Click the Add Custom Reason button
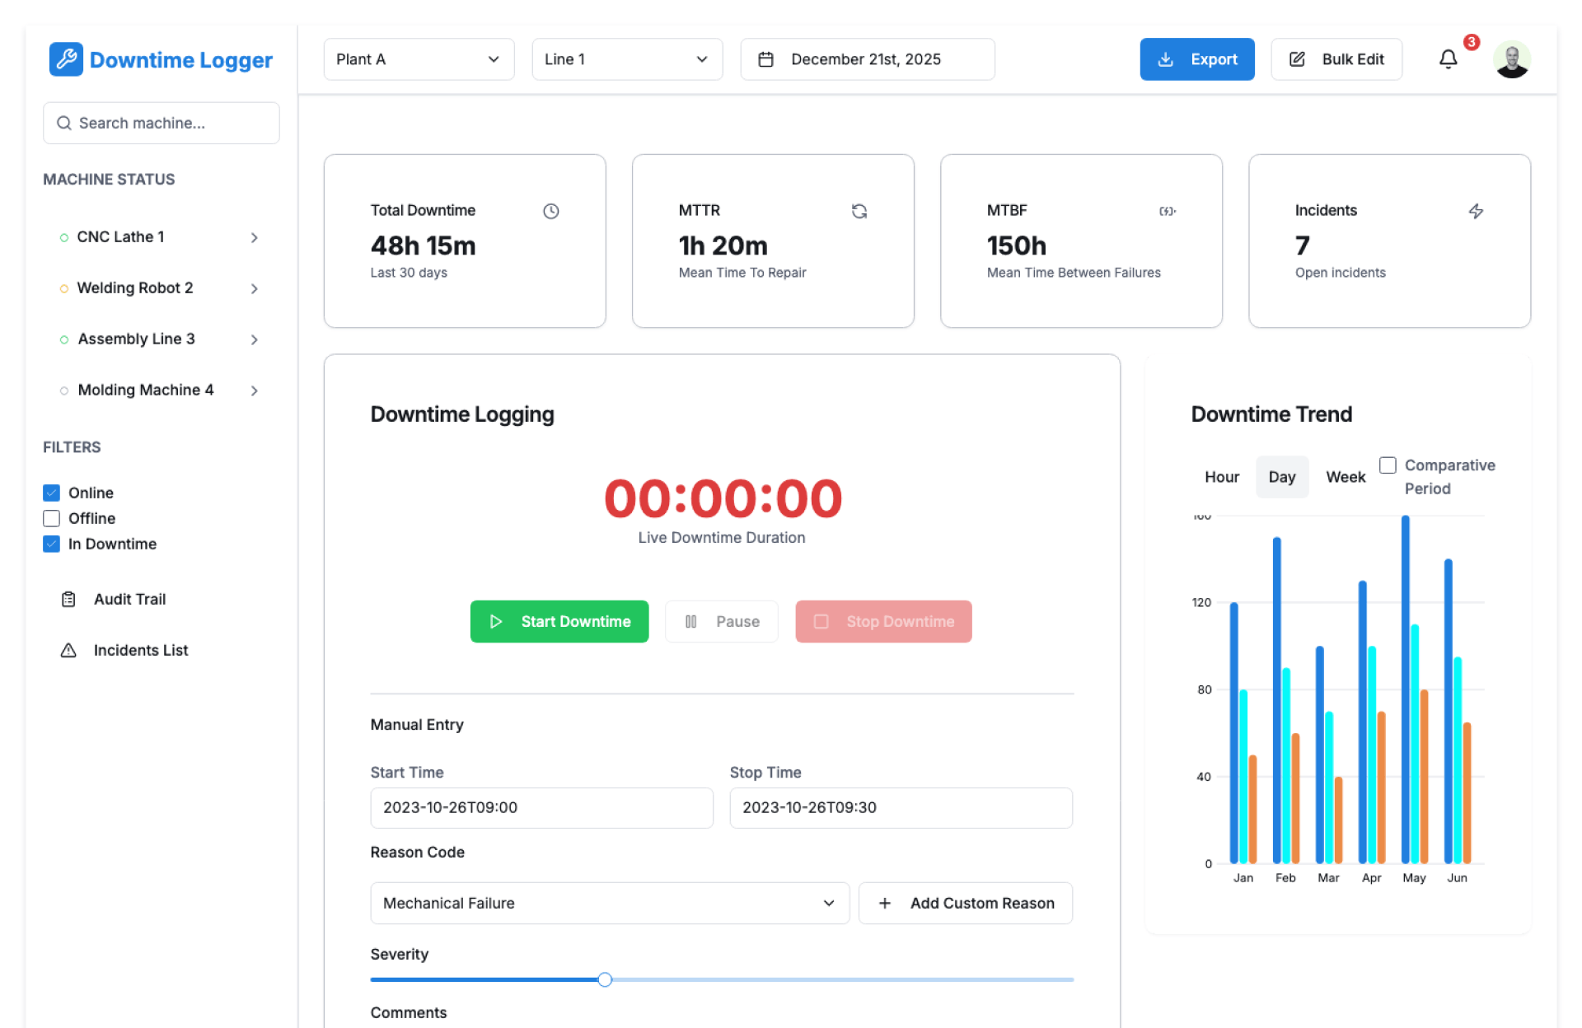The image size is (1582, 1028). 965,903
